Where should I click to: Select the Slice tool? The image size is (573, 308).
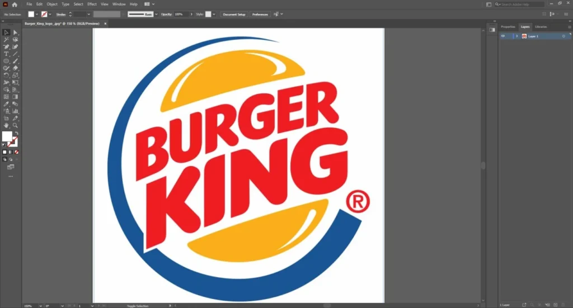(15, 119)
